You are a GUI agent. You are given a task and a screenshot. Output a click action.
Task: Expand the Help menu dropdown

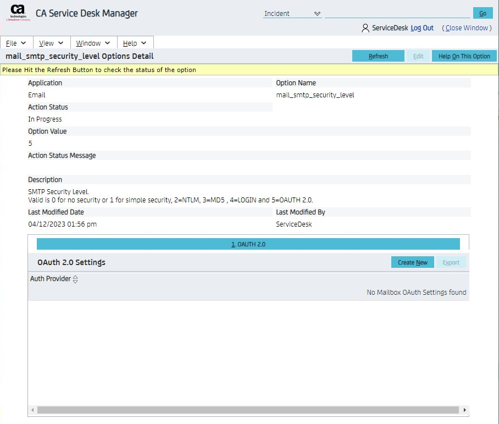(135, 43)
